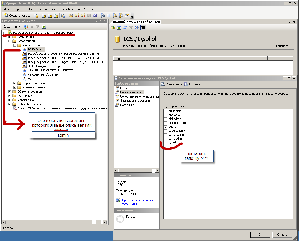Expand the Объекты сервера folder
Viewport: 299px width, 241px height.
[x=9, y=92]
